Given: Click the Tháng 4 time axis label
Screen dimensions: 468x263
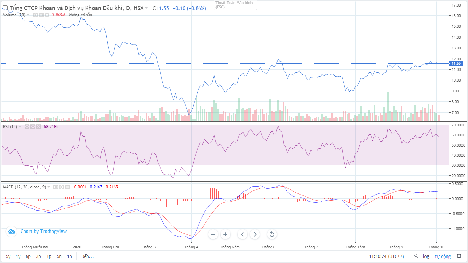Looking at the screenshot, I should (x=191, y=247).
